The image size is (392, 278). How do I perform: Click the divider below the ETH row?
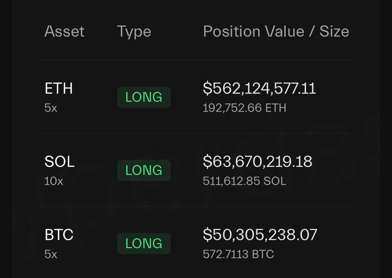[196, 133]
